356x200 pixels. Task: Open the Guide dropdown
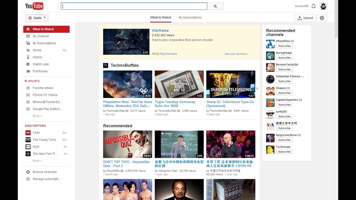click(37, 18)
